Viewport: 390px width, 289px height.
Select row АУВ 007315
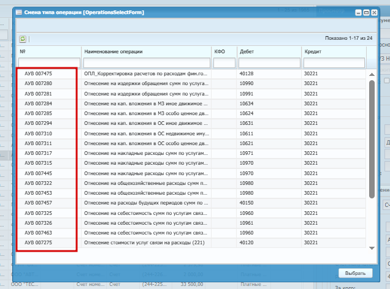pyautogui.click(x=191, y=163)
